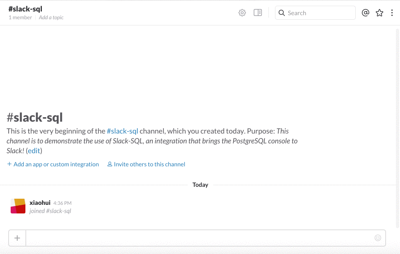
Task: Click Add an app or custom integration
Action: (x=53, y=164)
